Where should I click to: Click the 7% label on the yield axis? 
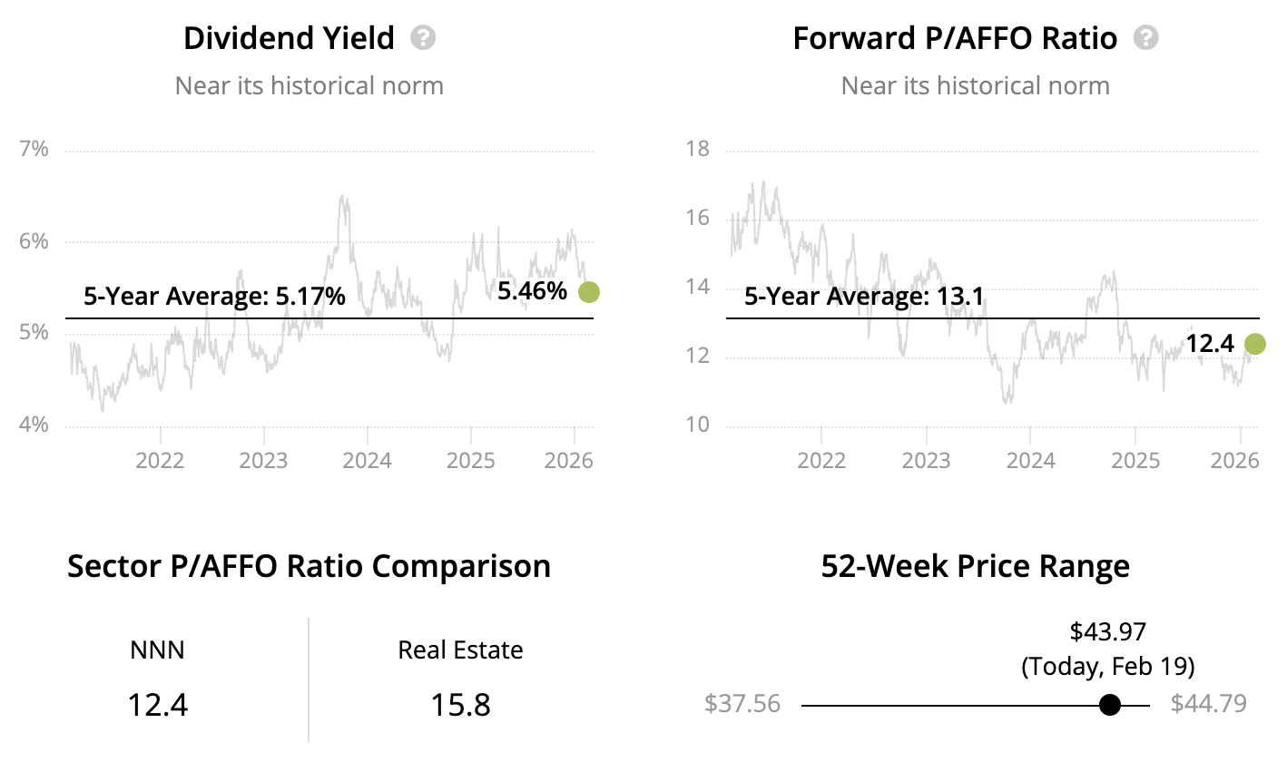pos(34,149)
